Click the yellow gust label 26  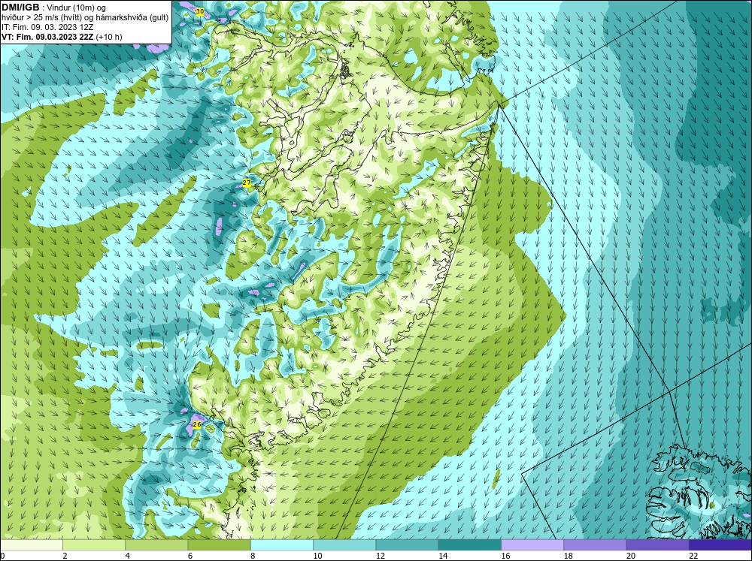(196, 424)
